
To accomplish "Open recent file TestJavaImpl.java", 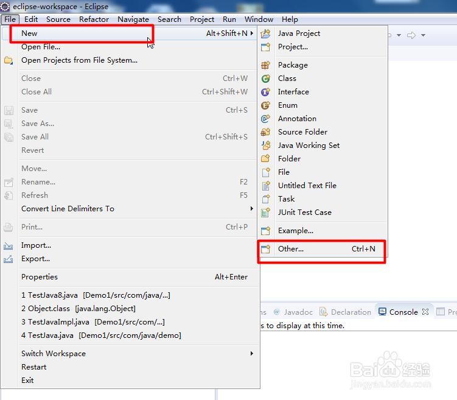I will [x=130, y=322].
